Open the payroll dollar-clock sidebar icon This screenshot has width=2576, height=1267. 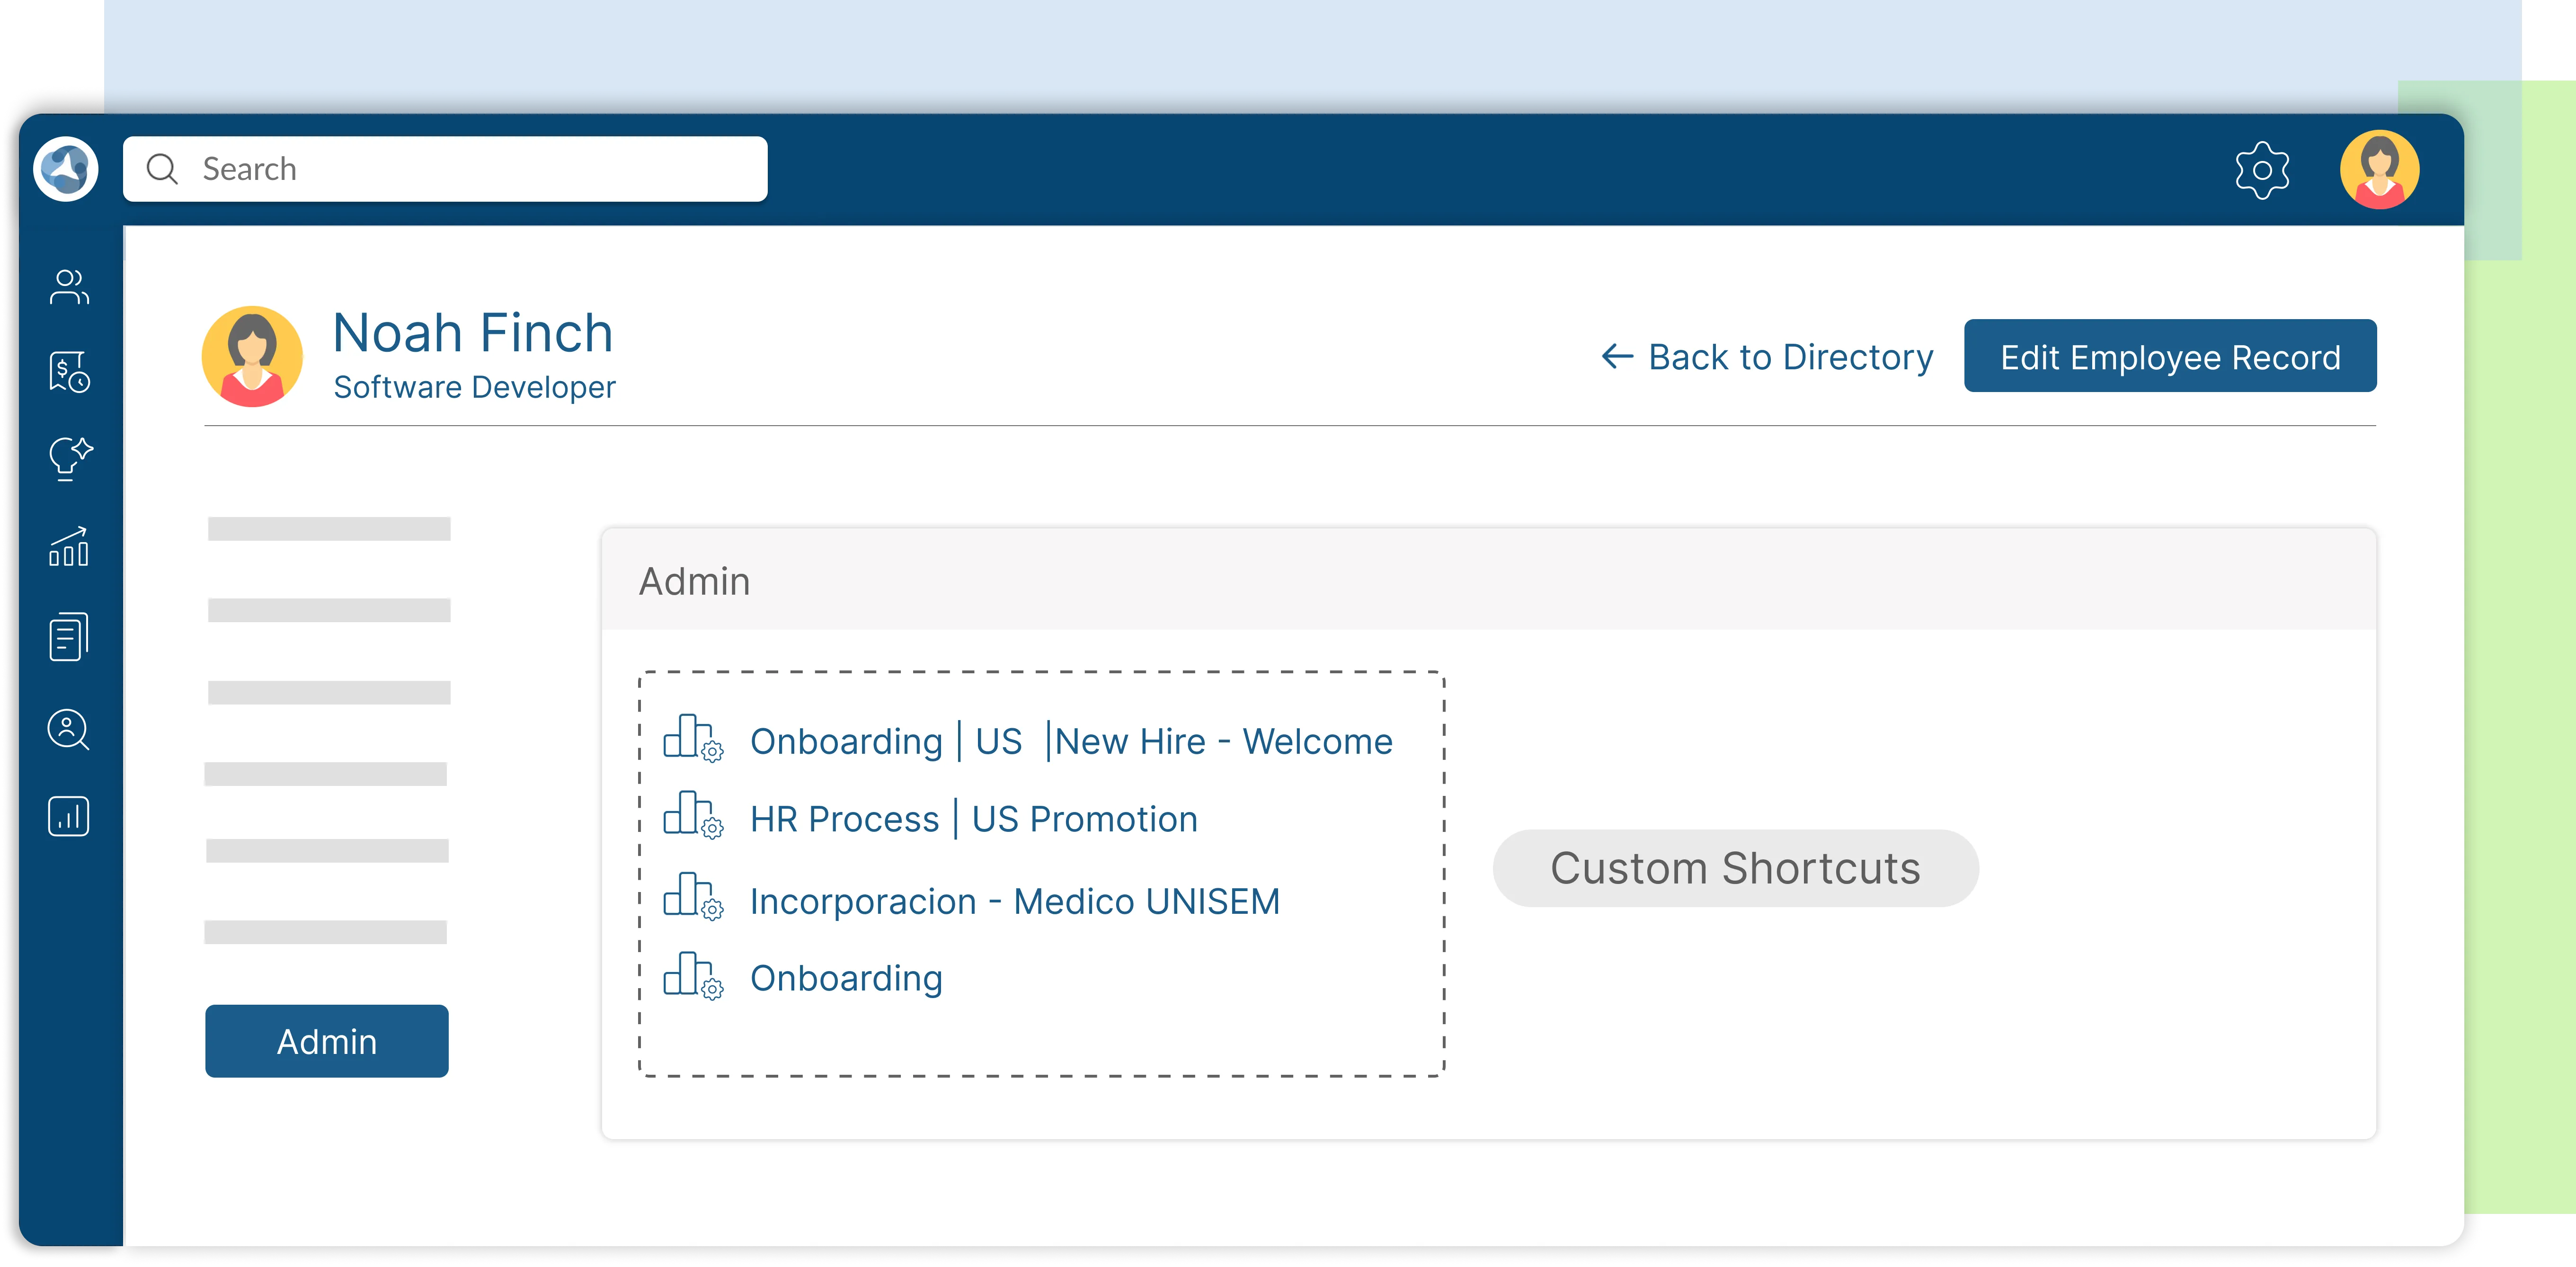(x=69, y=372)
